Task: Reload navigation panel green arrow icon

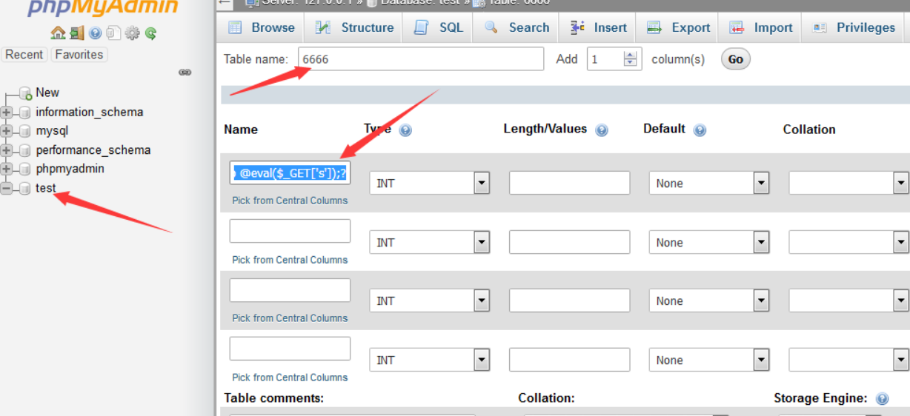Action: point(150,33)
